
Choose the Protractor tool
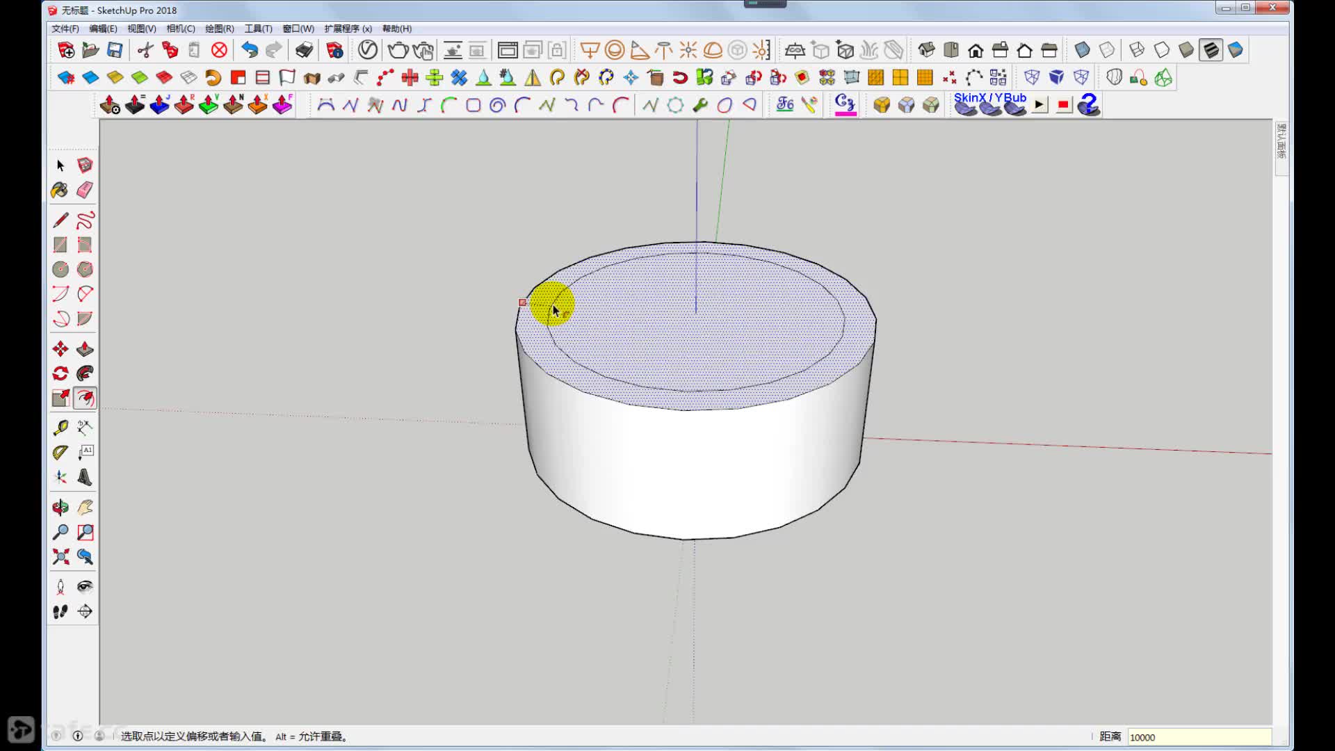(60, 453)
